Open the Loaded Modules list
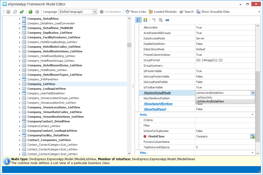The image size is (263, 175). (x=163, y=12)
